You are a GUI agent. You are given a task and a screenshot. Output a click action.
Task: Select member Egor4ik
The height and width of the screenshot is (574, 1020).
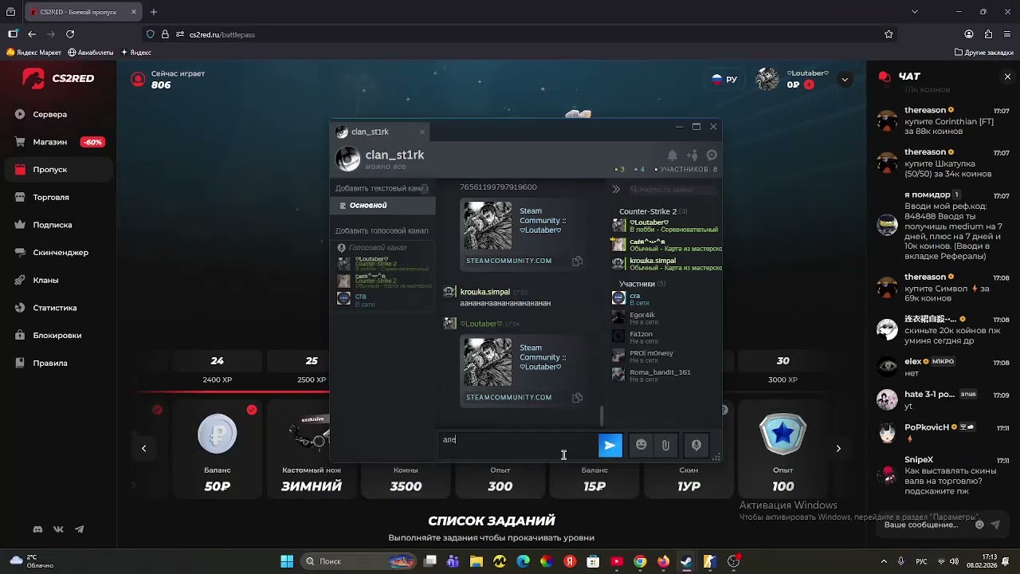[x=665, y=317]
